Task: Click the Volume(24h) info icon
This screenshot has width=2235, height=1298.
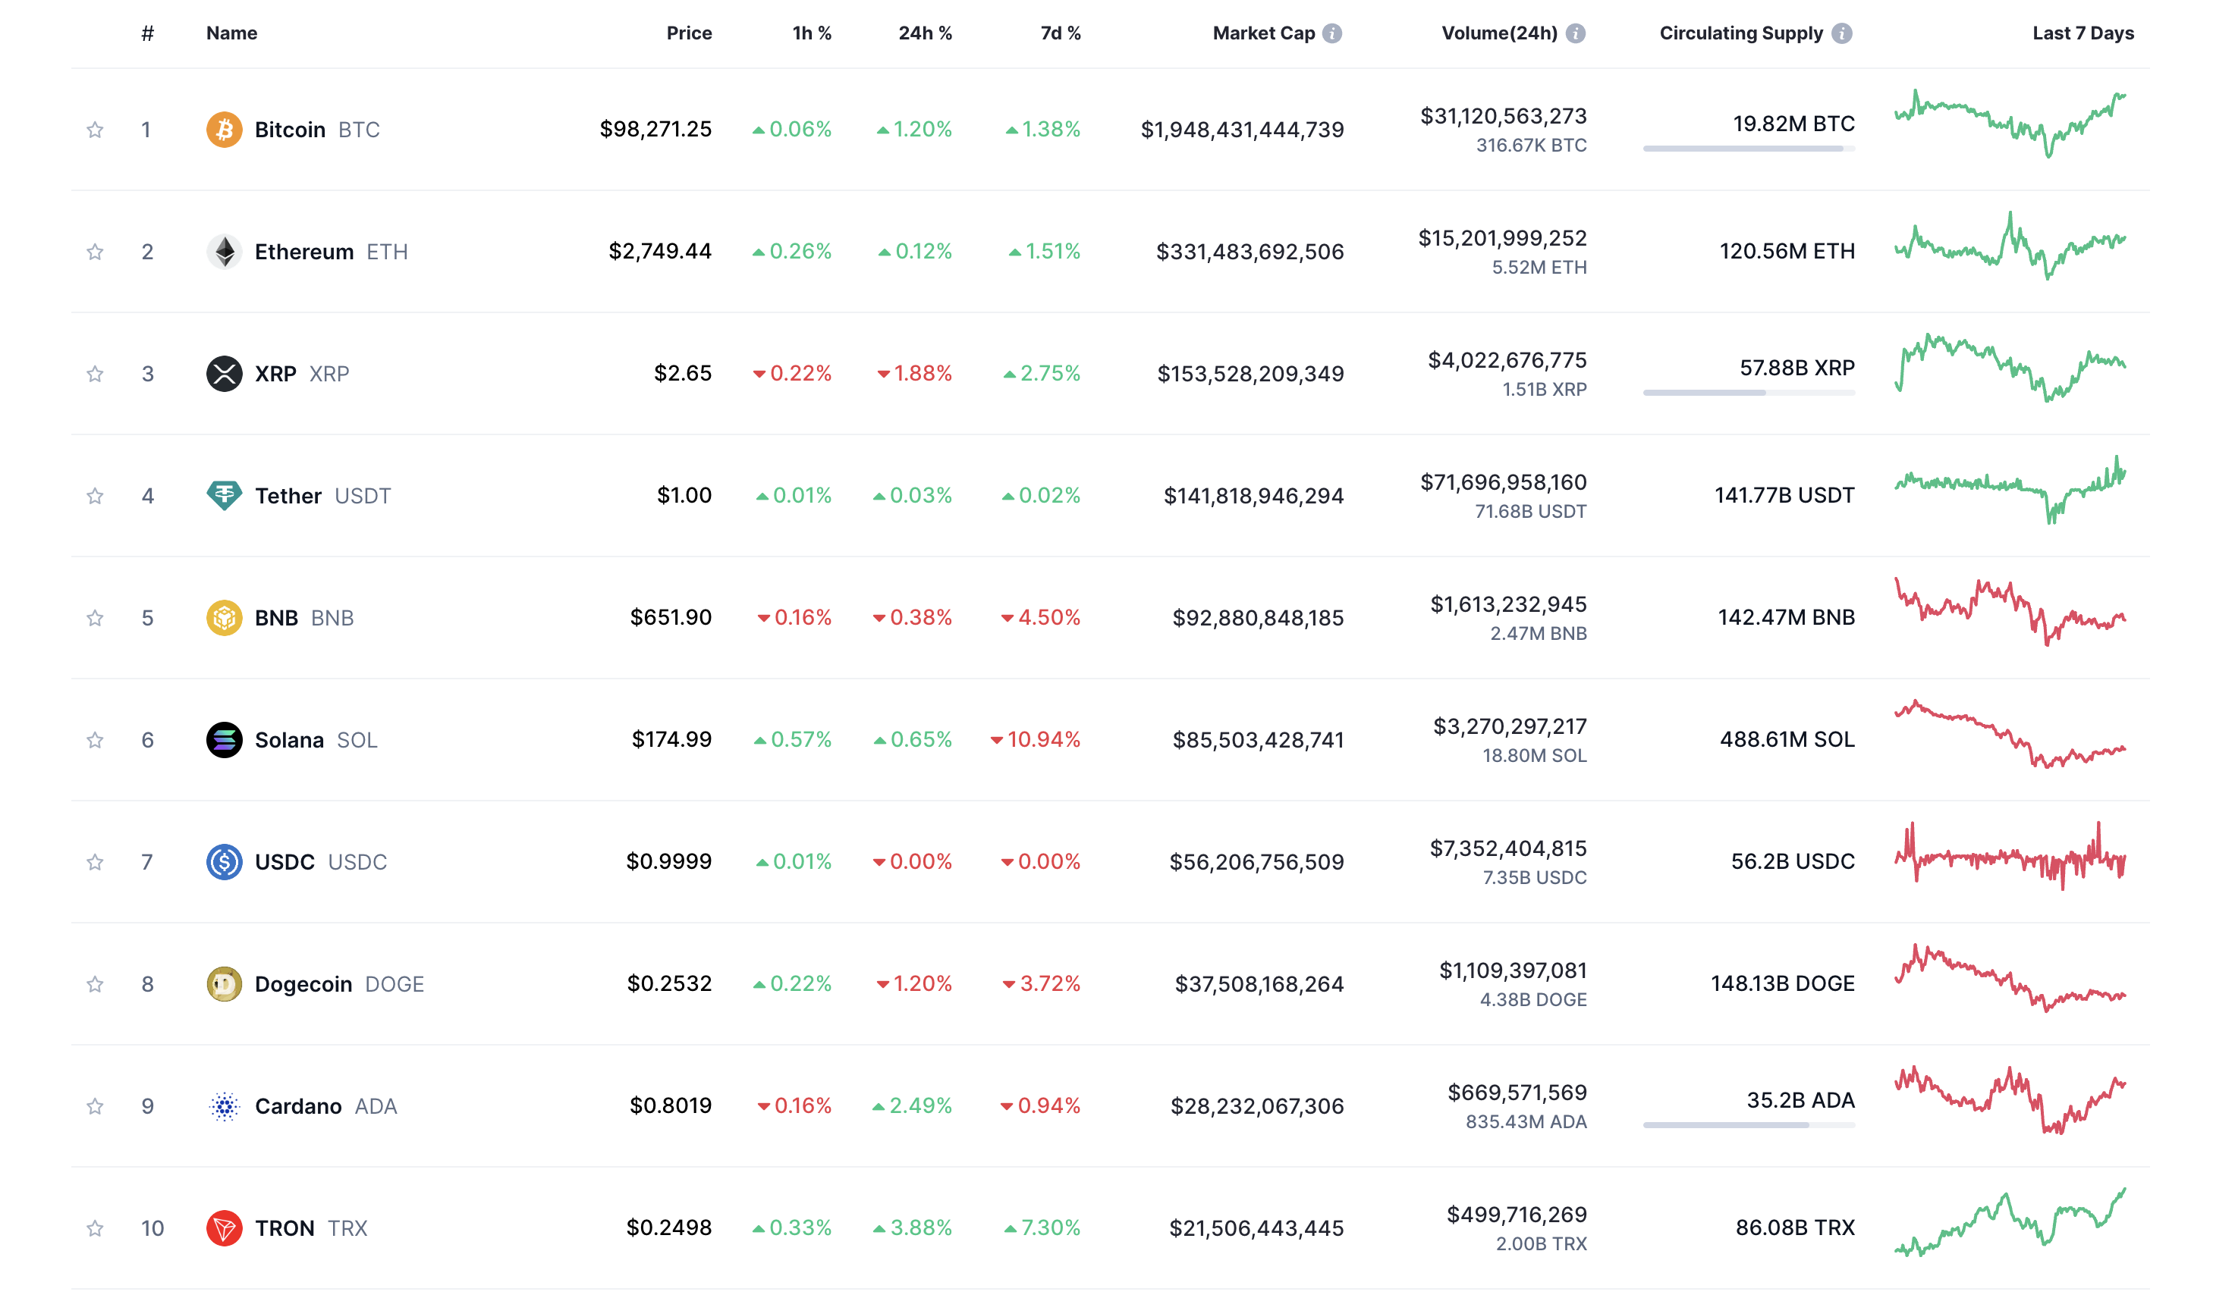Action: pyautogui.click(x=1575, y=33)
